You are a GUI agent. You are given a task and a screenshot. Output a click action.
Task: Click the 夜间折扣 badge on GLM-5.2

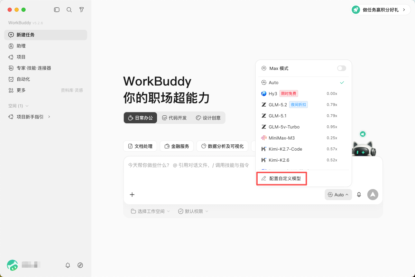298,105
